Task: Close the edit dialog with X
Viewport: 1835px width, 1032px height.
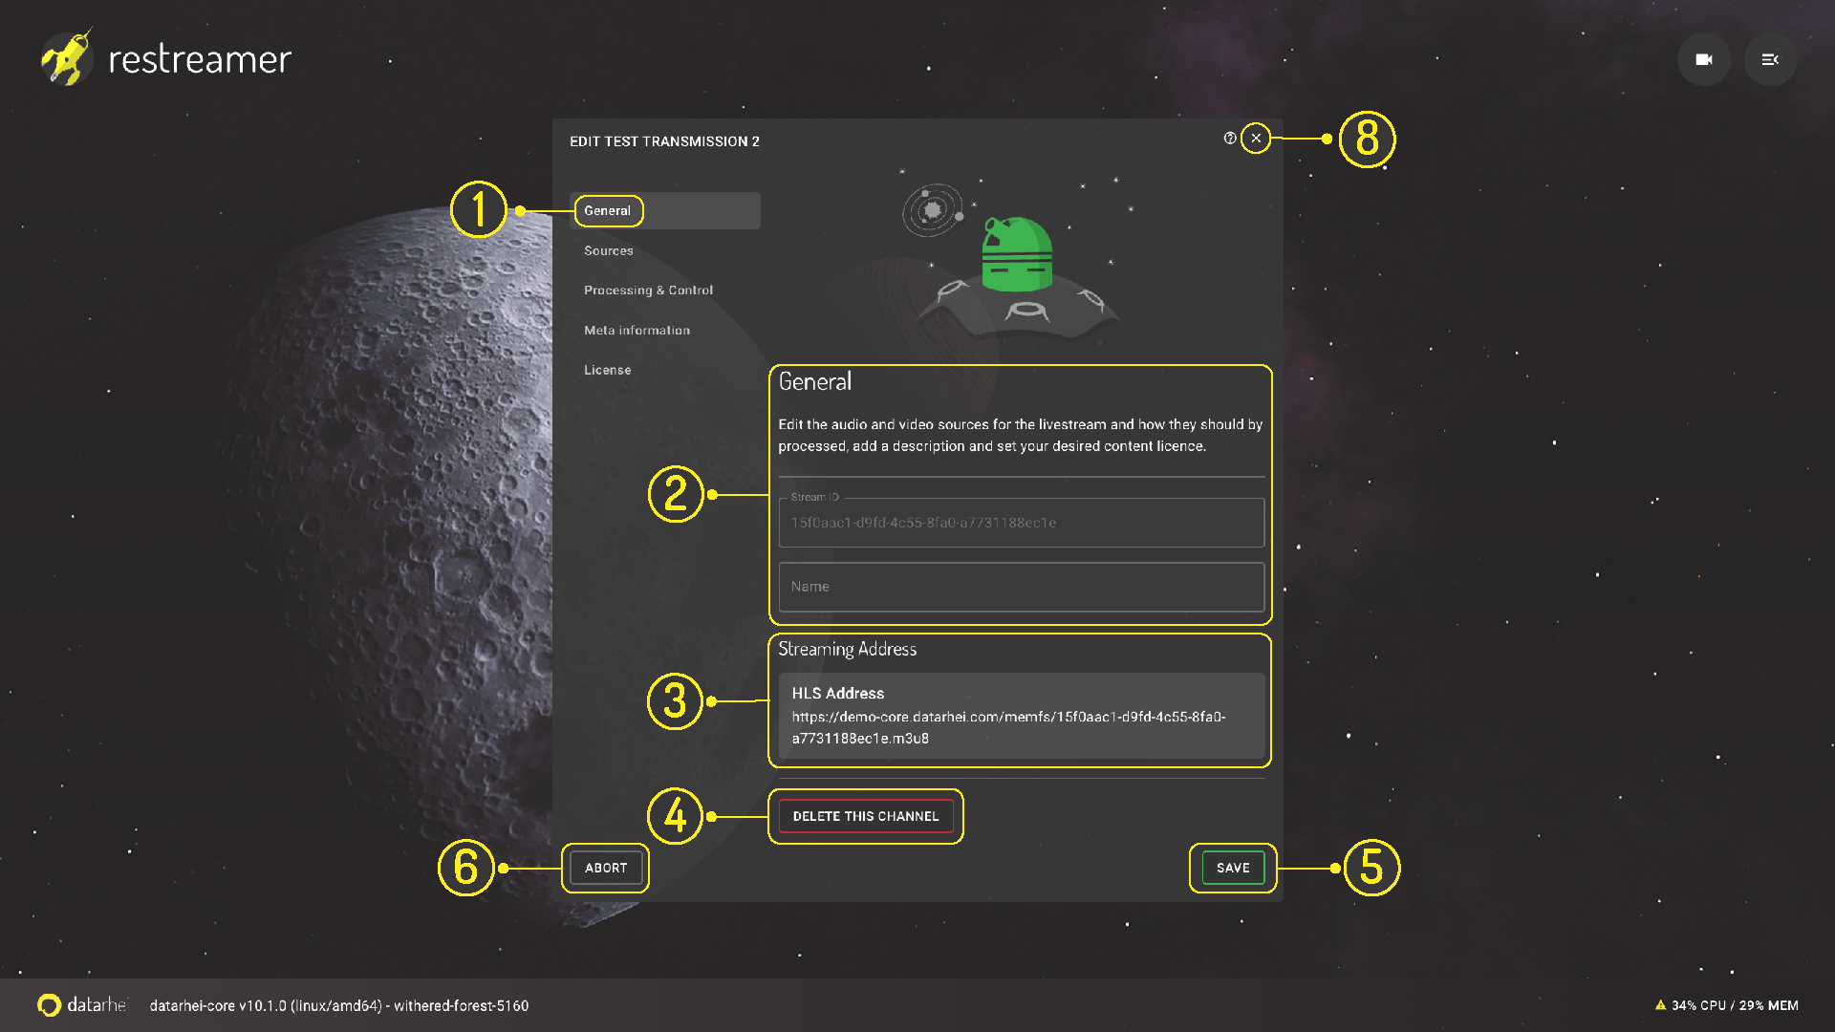Action: pos(1256,139)
